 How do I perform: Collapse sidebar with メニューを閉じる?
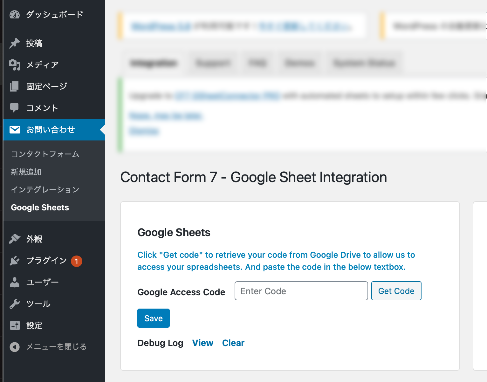54,347
